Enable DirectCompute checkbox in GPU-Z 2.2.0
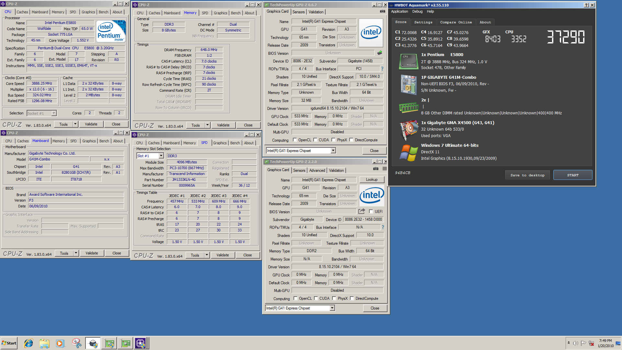This screenshot has height=350, width=622. coord(352,298)
